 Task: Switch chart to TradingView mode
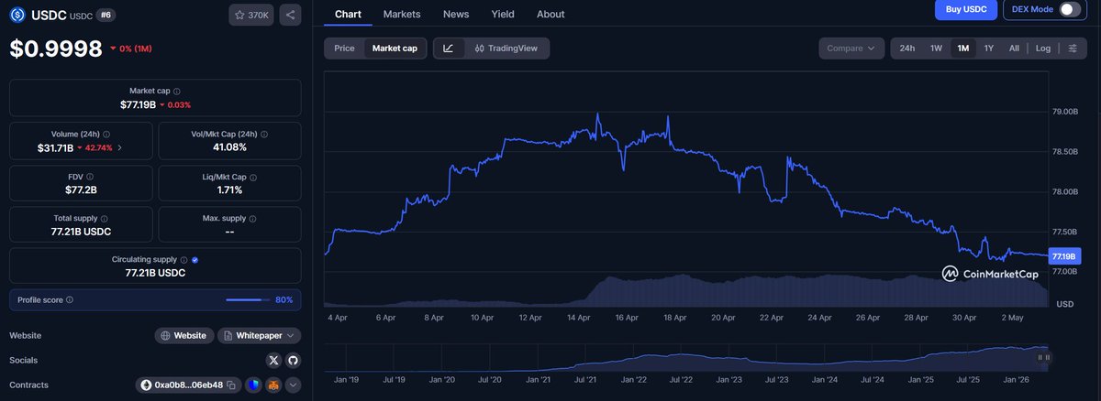click(506, 49)
